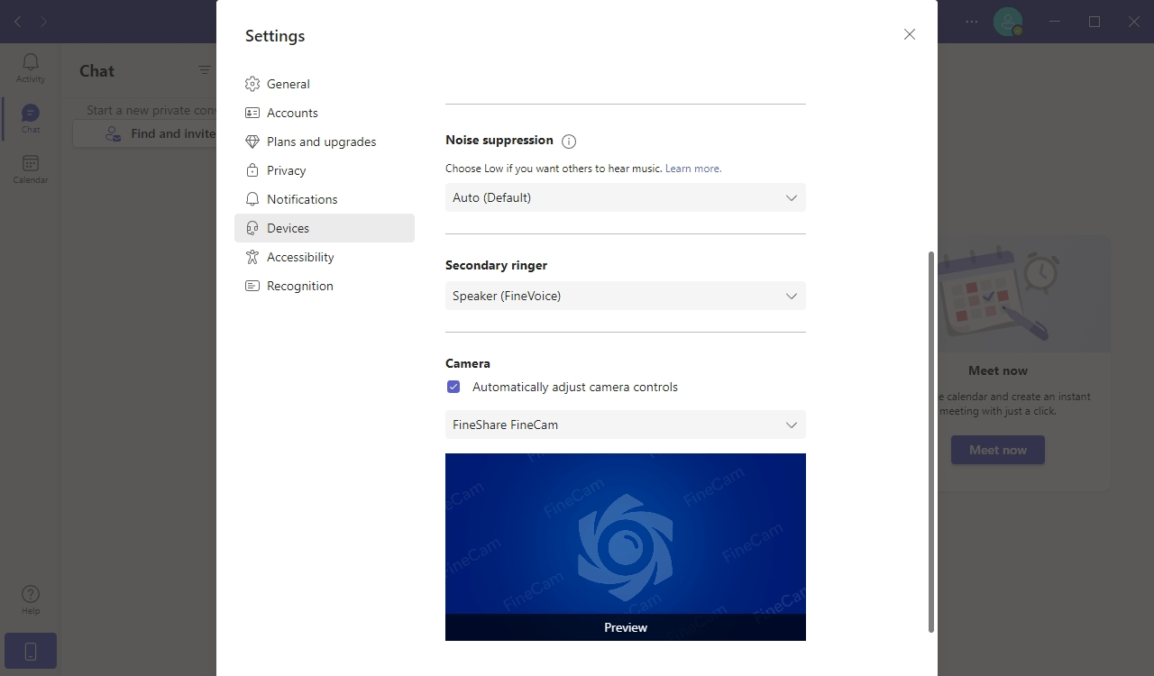Viewport: 1154px width, 676px height.
Task: Expand the FineShare FineCam camera dropdown
Action: (x=626, y=425)
